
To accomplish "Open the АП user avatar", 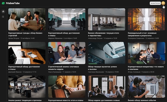I will (163, 3).
